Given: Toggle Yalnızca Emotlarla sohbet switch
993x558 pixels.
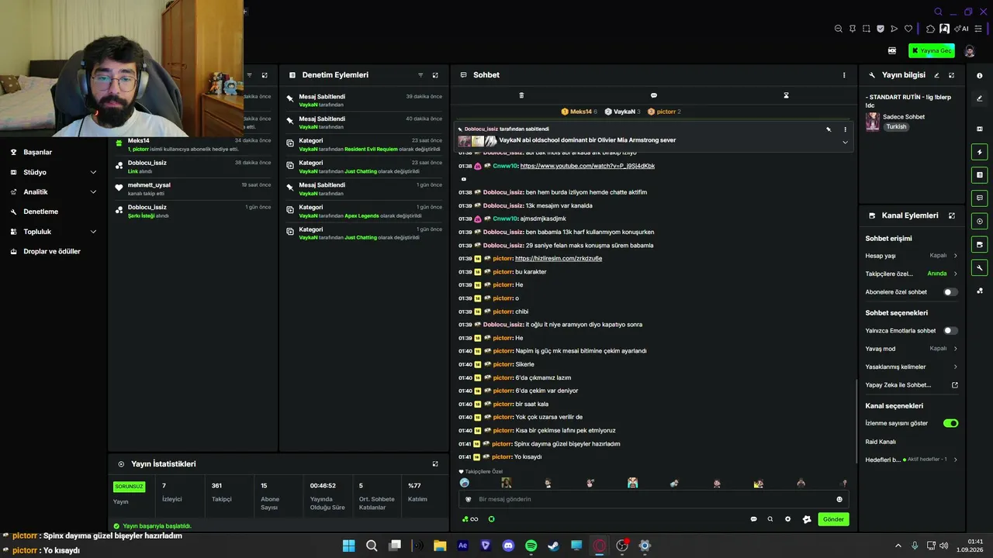Looking at the screenshot, I should pyautogui.click(x=950, y=330).
